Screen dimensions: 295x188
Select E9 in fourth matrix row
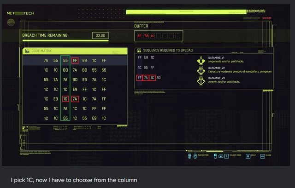point(75,89)
